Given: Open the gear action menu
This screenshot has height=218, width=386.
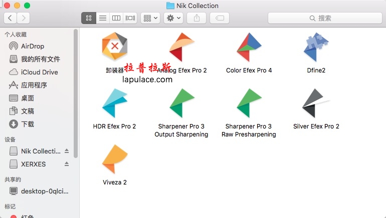Looking at the screenshot, I should pyautogui.click(x=173, y=18).
